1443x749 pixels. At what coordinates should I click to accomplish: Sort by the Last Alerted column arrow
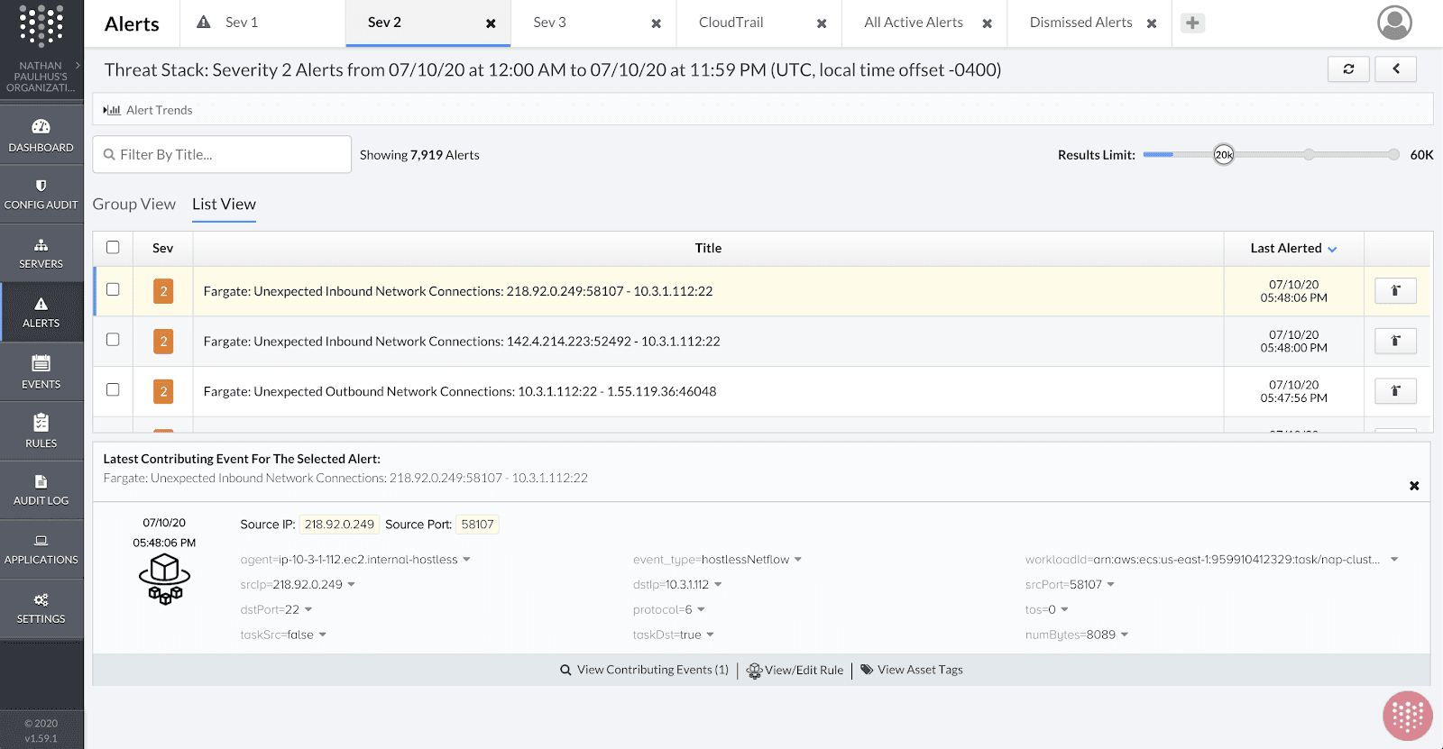(1332, 250)
